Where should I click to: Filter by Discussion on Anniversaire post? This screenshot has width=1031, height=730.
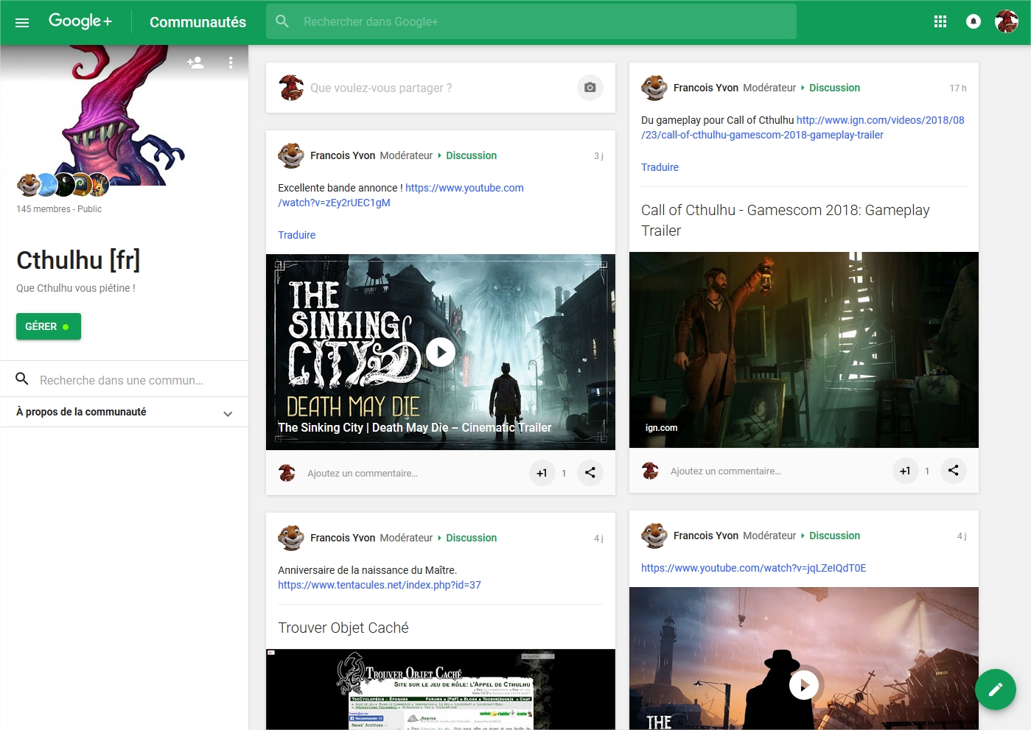point(471,538)
